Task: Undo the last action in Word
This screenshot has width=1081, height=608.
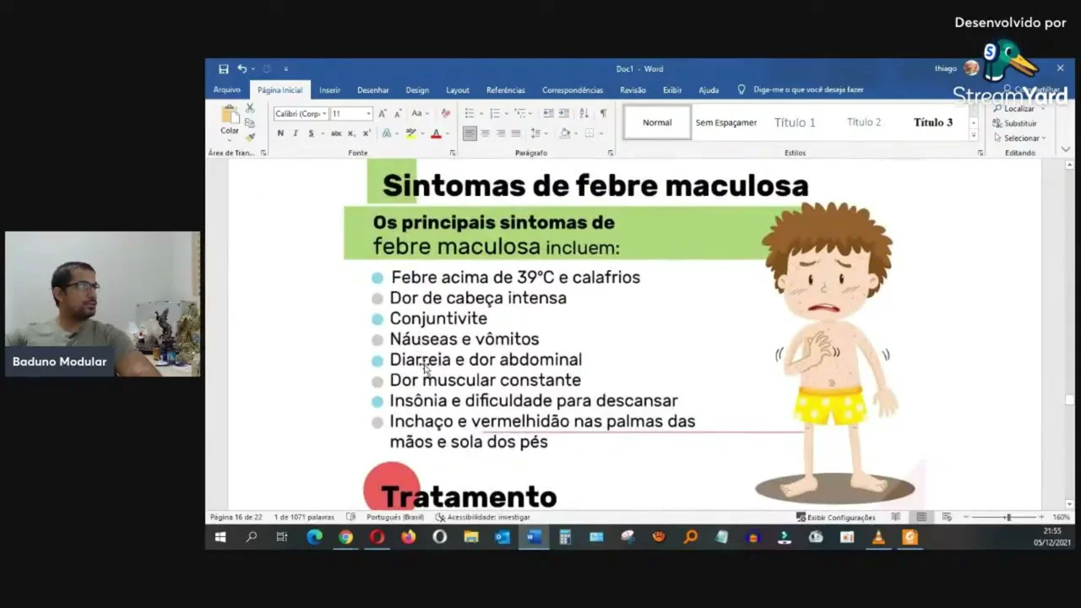Action: (x=242, y=69)
